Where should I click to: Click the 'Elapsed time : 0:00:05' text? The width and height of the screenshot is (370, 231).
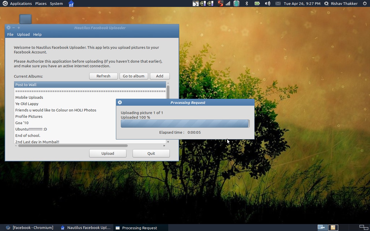[180, 132]
